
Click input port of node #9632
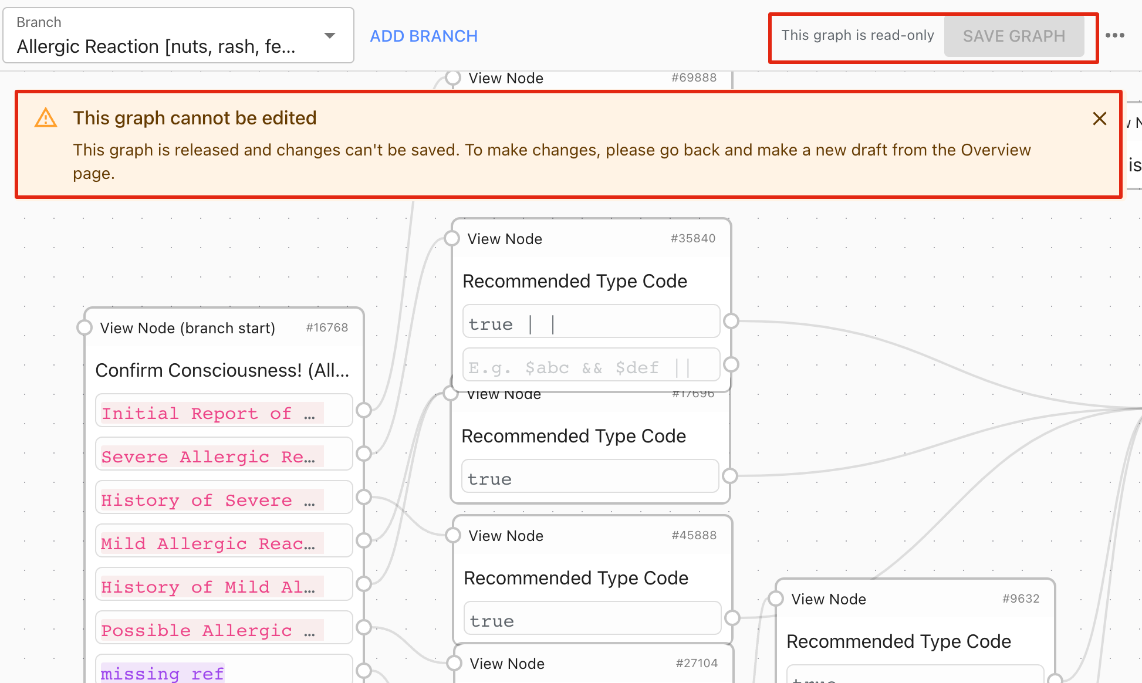tap(776, 599)
